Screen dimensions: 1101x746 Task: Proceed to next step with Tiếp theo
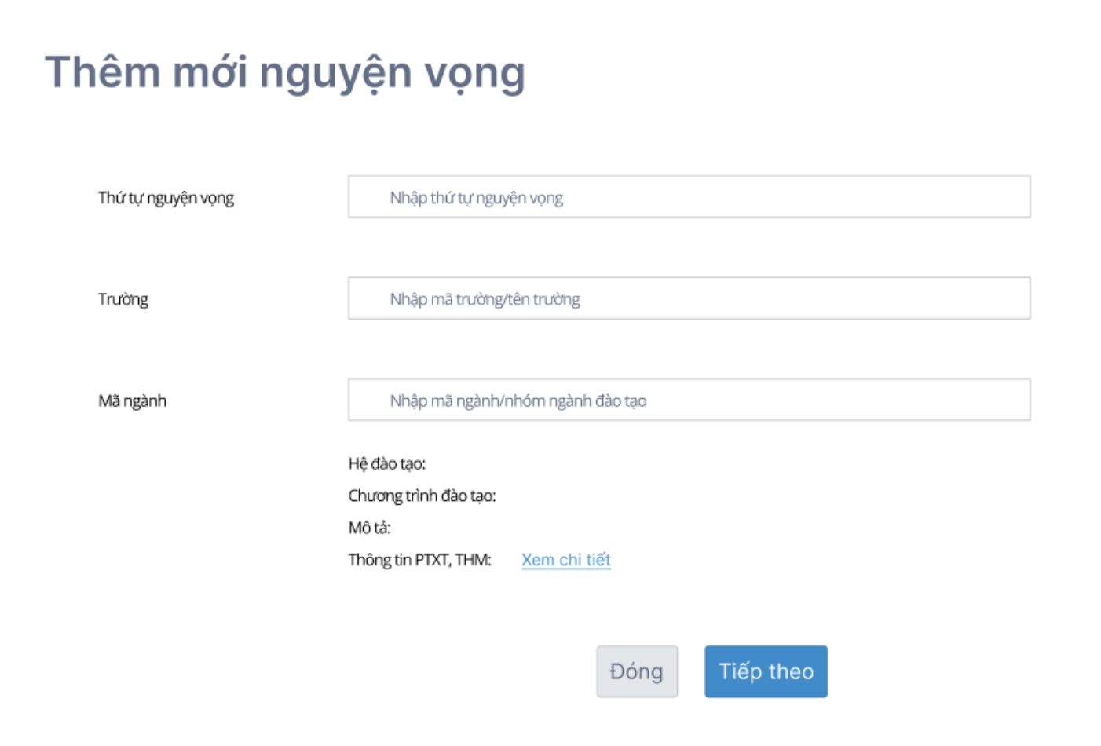[x=766, y=671]
